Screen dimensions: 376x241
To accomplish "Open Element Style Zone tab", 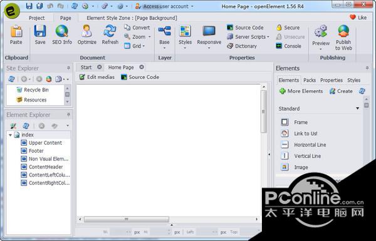I will 132,18.
